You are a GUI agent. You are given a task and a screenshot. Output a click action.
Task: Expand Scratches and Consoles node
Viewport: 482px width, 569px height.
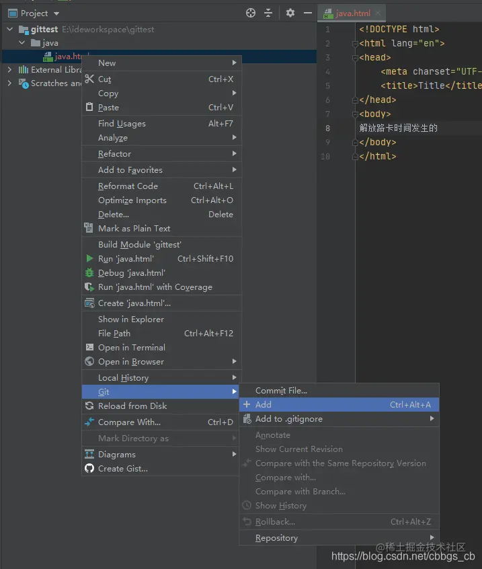click(x=9, y=83)
